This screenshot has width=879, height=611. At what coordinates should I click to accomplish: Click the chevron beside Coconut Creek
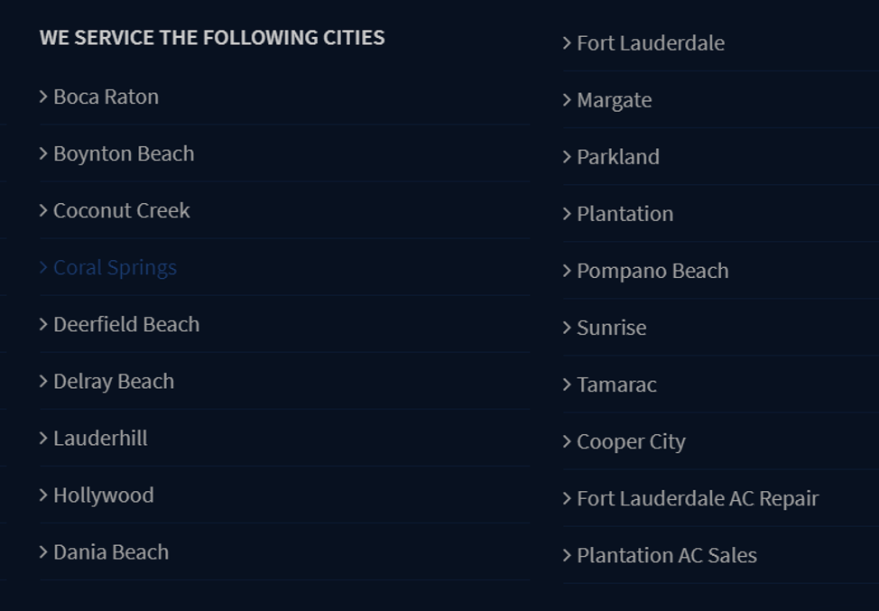(43, 211)
